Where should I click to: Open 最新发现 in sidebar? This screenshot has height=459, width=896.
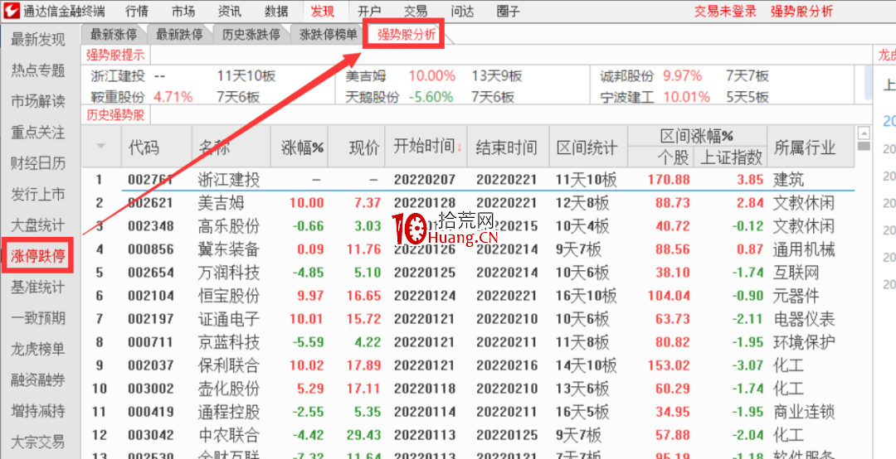tap(38, 40)
